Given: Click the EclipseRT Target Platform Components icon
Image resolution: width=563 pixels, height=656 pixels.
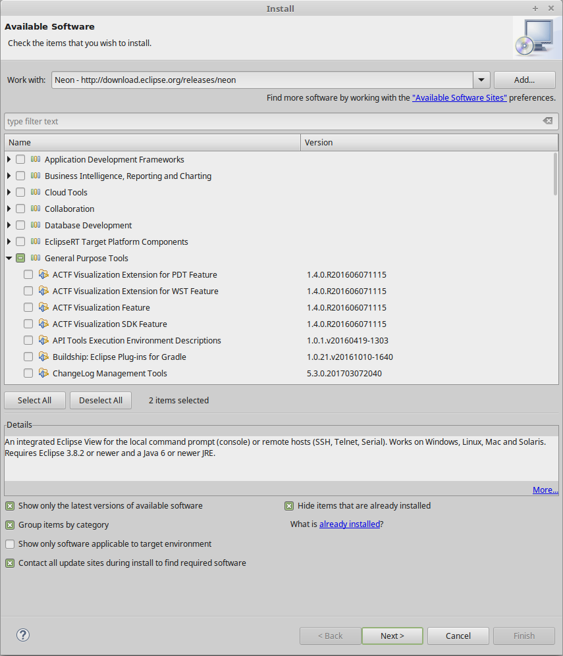Looking at the screenshot, I should coord(36,241).
